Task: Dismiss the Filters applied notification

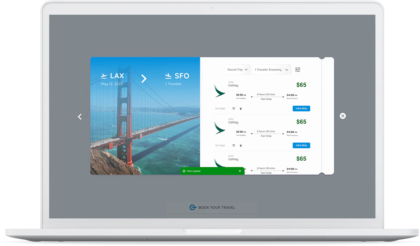Action: [x=240, y=171]
